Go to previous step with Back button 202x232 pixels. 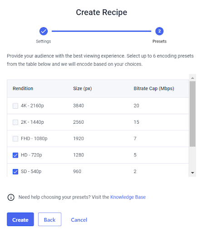49,219
